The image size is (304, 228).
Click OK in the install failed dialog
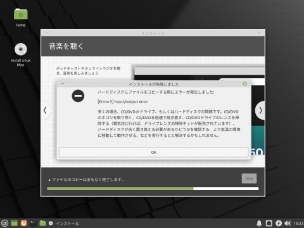154,152
